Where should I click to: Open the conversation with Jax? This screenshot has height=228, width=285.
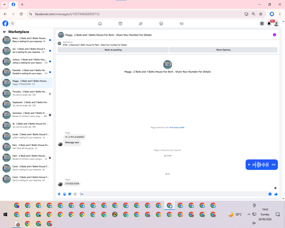[x=27, y=51]
